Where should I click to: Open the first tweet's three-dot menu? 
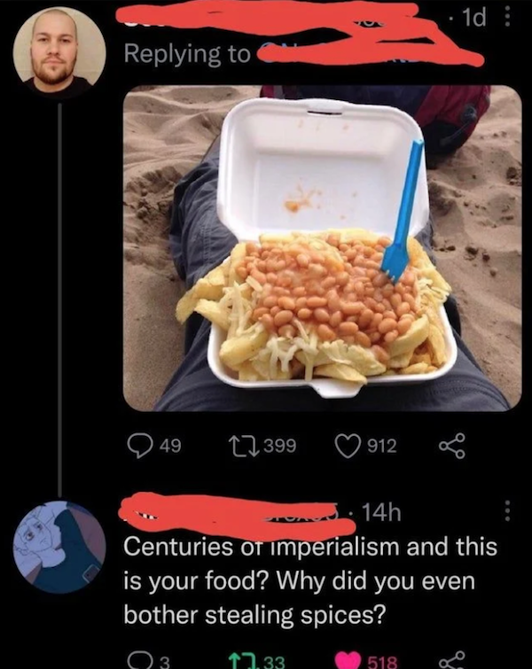[x=508, y=19]
